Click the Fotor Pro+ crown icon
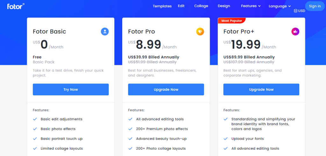326x156 pixels. coord(295,31)
